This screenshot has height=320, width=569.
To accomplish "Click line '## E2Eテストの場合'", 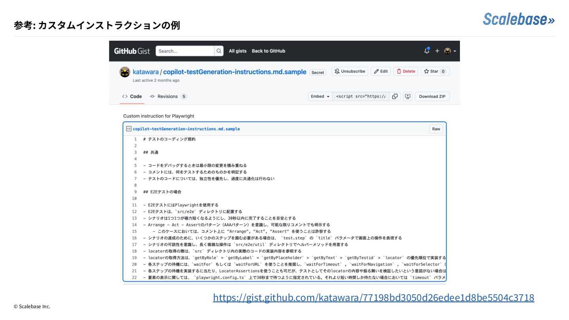I will (162, 192).
